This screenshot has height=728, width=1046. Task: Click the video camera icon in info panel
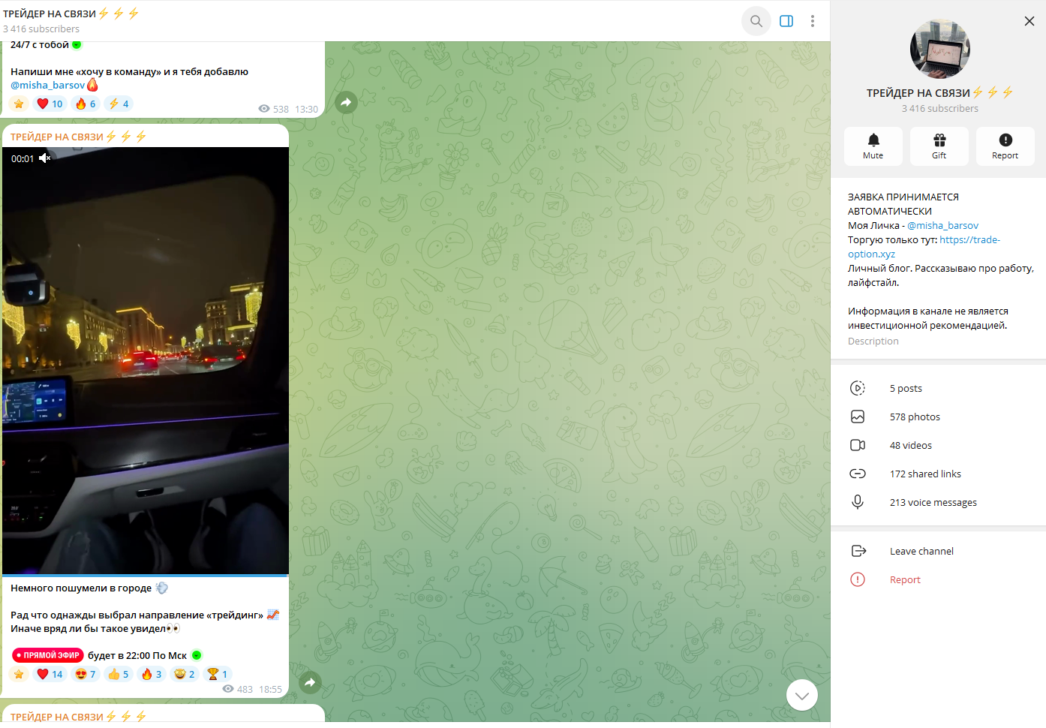(x=858, y=445)
